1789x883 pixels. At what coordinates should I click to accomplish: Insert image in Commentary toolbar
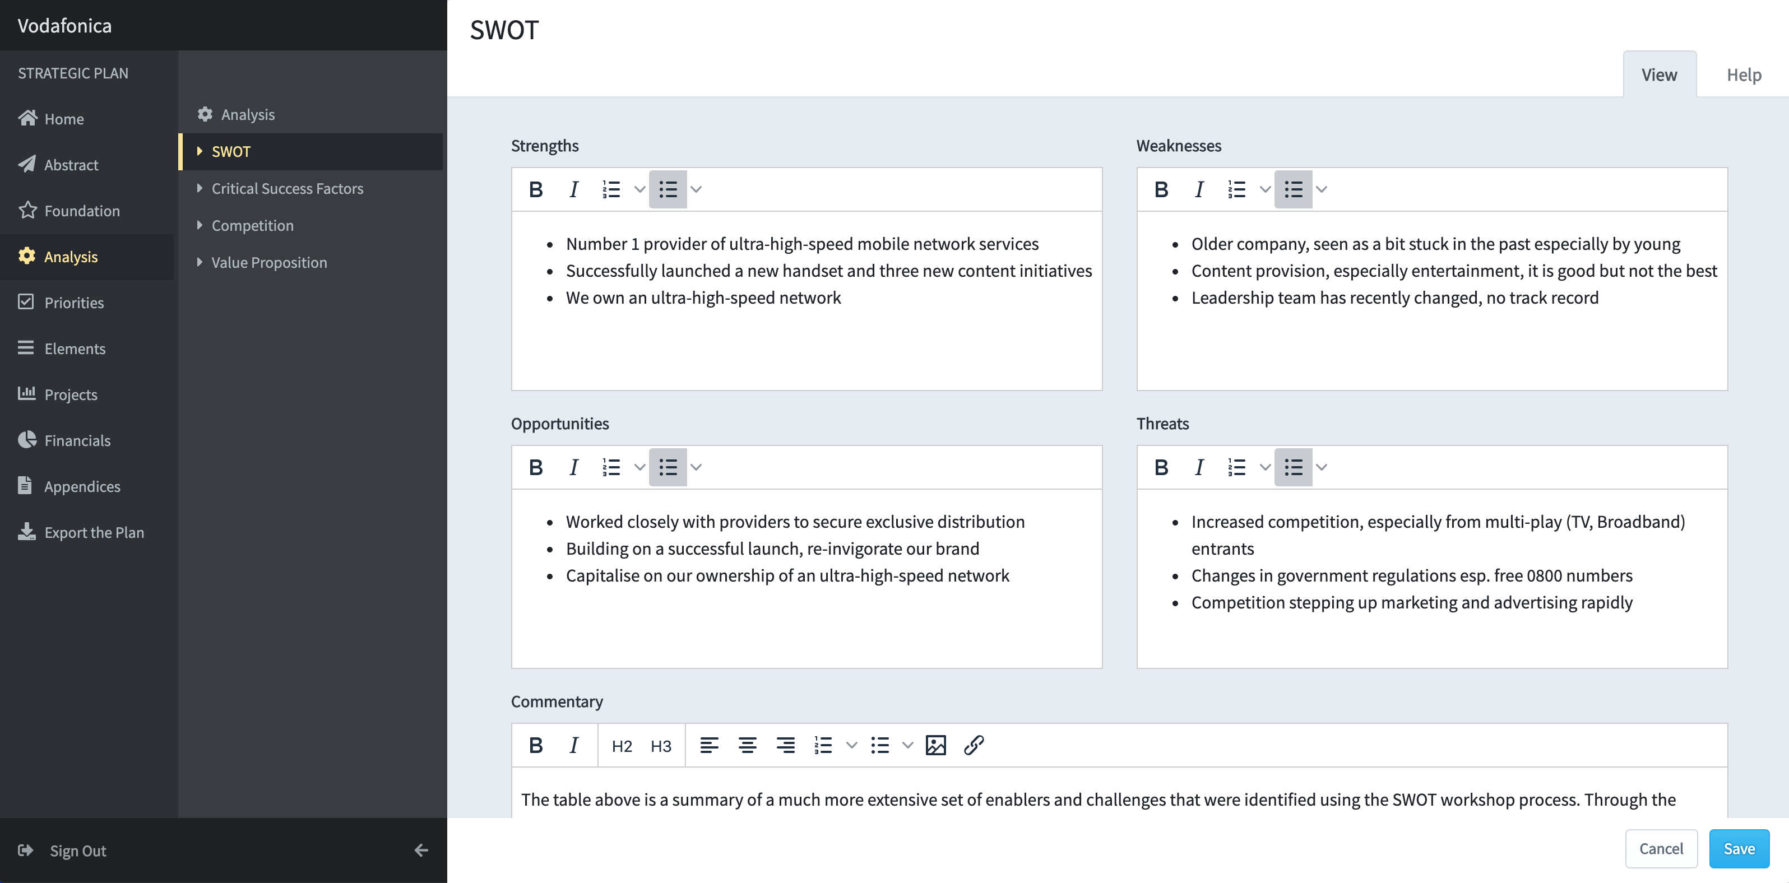point(935,745)
